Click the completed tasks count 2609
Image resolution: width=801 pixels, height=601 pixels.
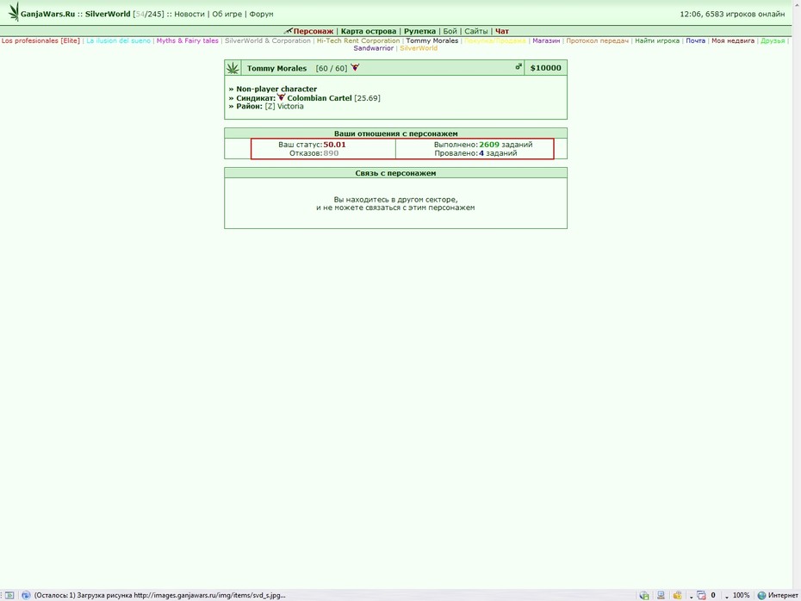coord(489,145)
